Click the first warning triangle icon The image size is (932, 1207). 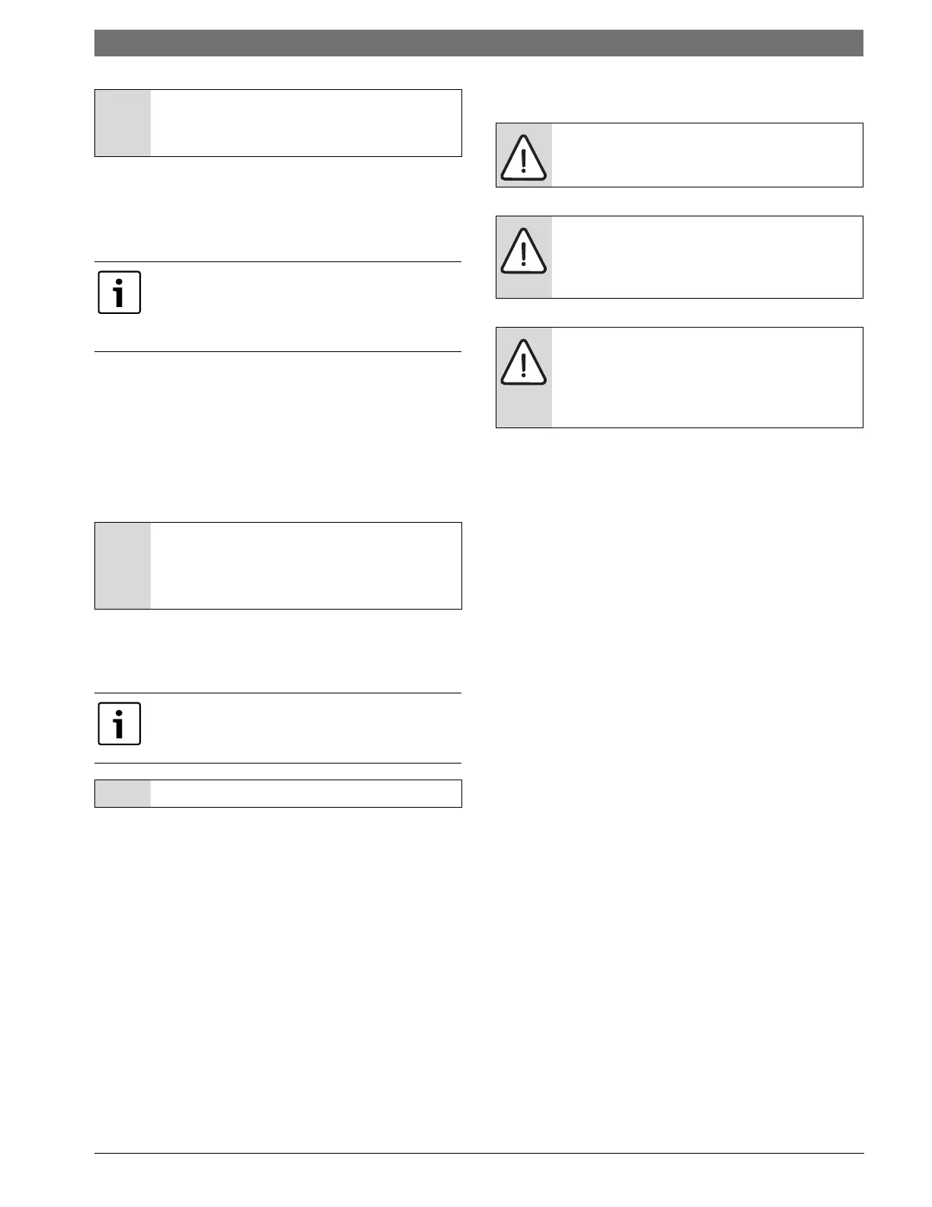click(523, 158)
